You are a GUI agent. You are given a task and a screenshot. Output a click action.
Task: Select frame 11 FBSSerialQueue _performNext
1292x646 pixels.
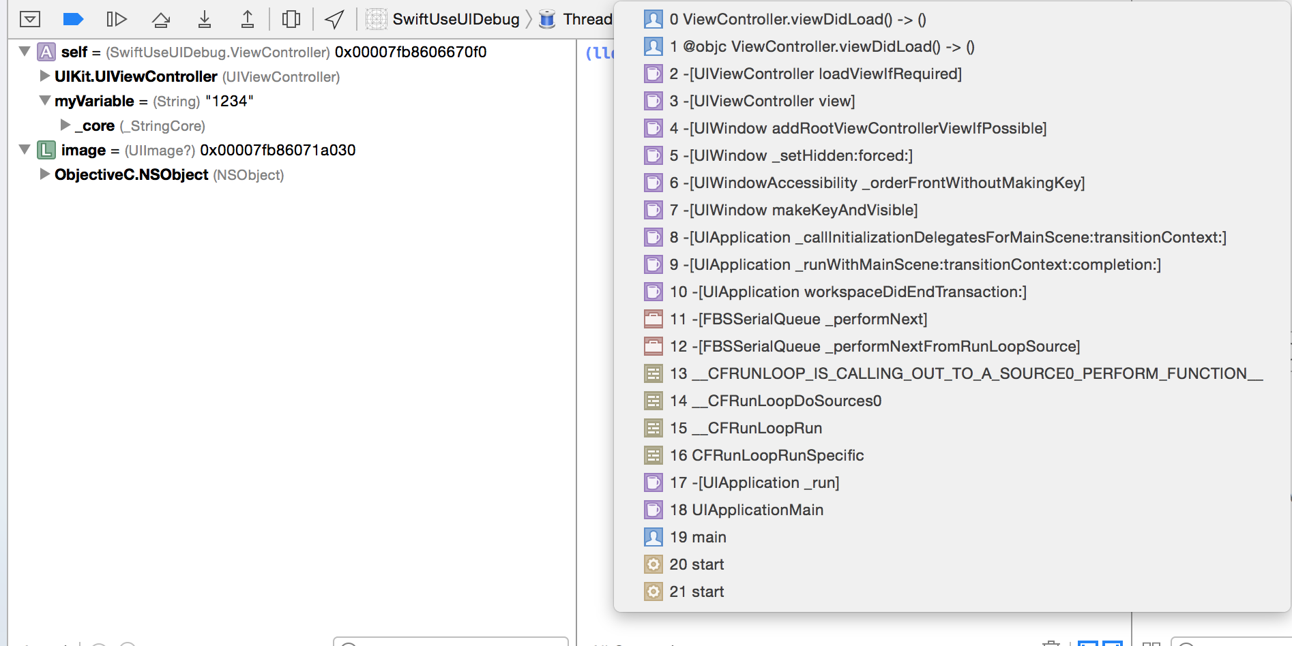click(952, 319)
